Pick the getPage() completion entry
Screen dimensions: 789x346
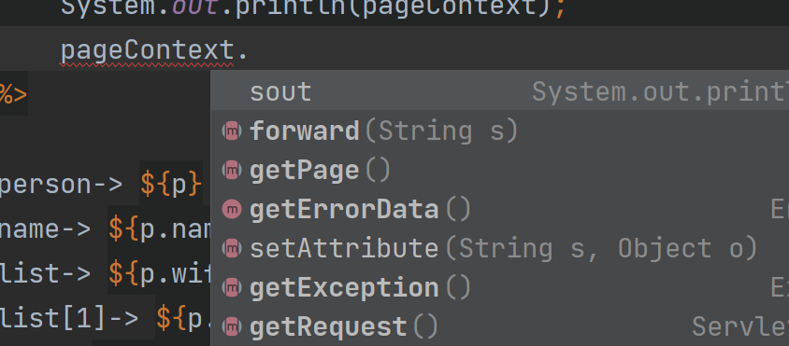point(499,171)
